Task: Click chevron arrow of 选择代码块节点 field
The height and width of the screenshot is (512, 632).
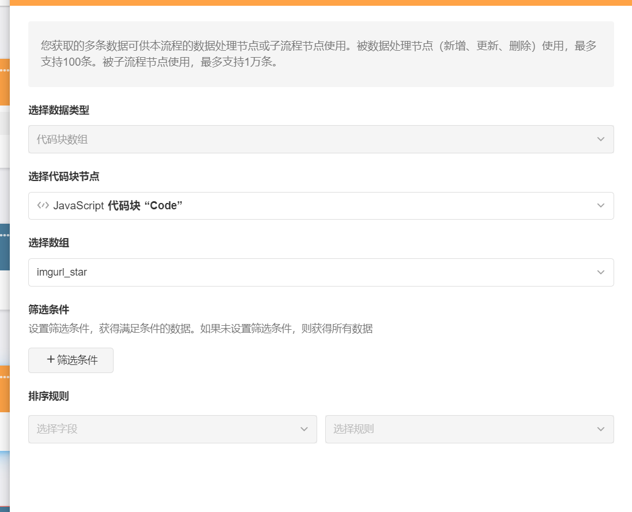Action: click(x=600, y=206)
